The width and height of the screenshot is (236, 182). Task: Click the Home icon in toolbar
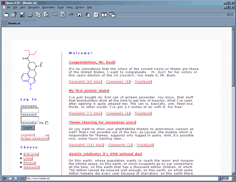pos(79,15)
